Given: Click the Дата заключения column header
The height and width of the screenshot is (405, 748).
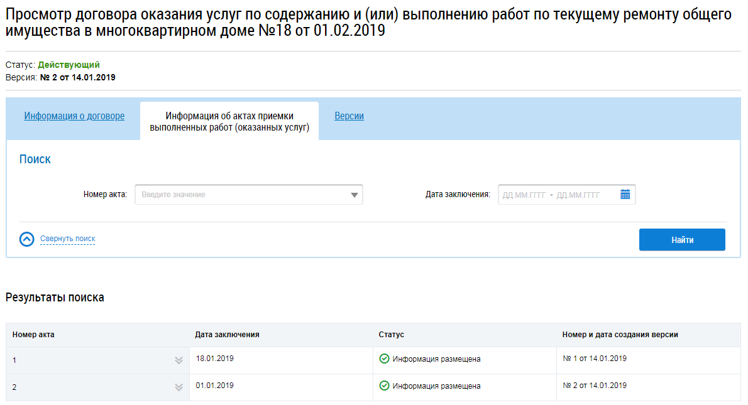Looking at the screenshot, I should (227, 335).
